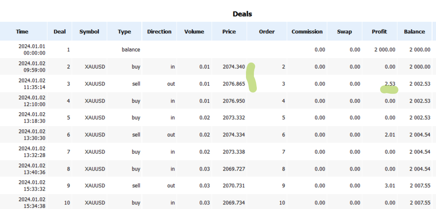Image resolution: width=436 pixels, height=209 pixels.
Task: Click the Order column header
Action: tap(267, 31)
